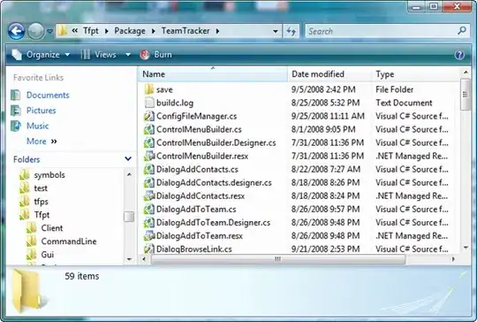Open recent pages dropdown next to Forward
This screenshot has width=477, height=322.
(49, 31)
